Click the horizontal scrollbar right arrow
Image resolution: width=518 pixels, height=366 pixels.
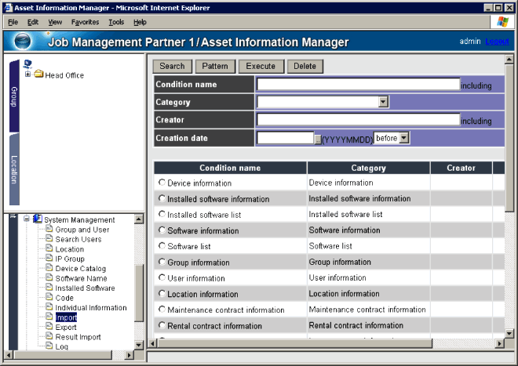498,344
